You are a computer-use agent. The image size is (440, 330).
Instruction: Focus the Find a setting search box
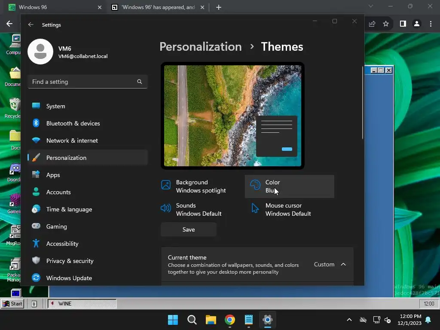(x=88, y=82)
